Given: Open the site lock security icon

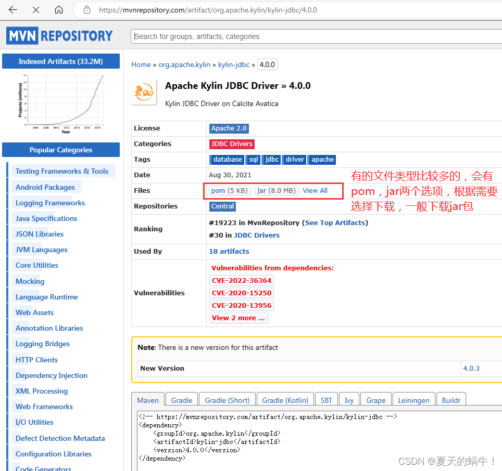Looking at the screenshot, I should [x=87, y=10].
